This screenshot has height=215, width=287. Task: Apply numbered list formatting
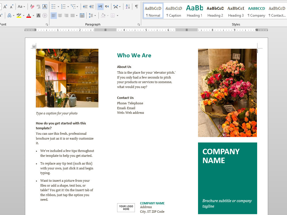pos(63,7)
